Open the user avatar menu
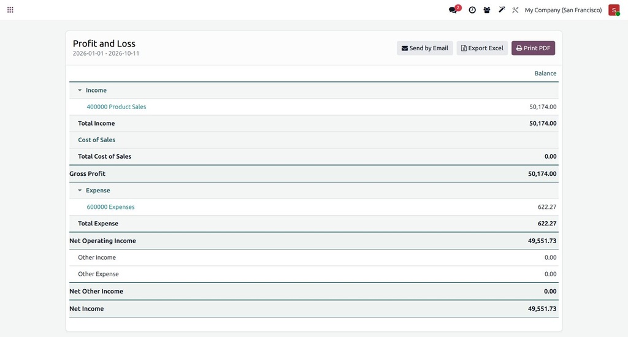This screenshot has width=628, height=337. coord(613,10)
